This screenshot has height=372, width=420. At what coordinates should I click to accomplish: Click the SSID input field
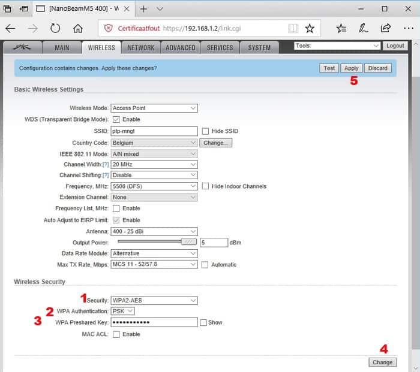coord(154,131)
